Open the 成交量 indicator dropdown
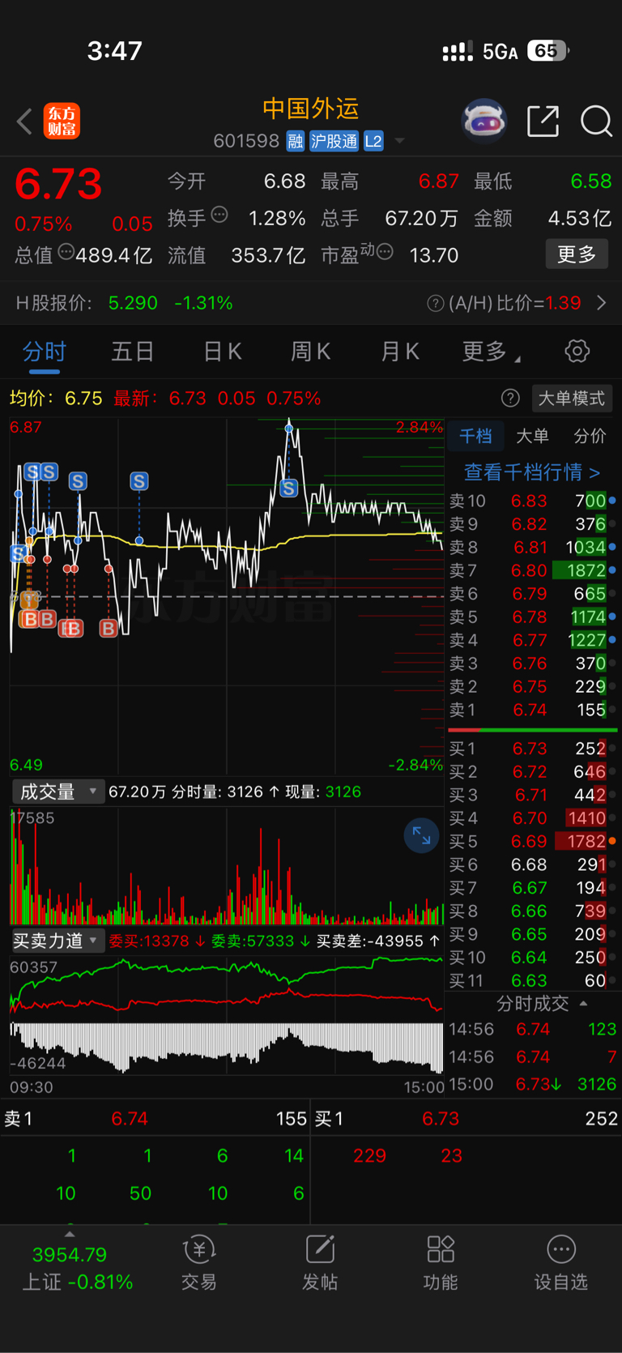Screen dimensions: 622x1353 [x=58, y=792]
